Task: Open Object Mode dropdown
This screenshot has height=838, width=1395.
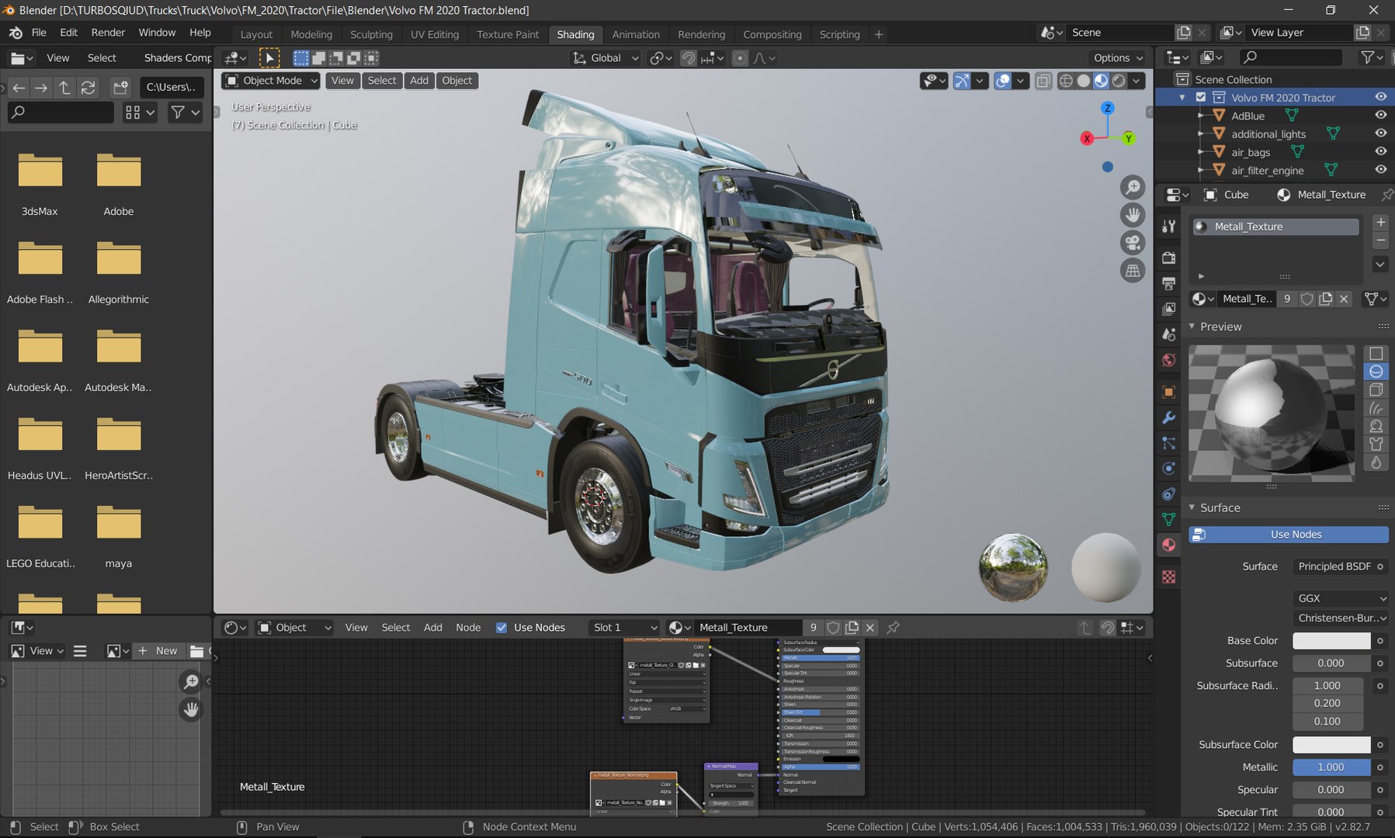Action: point(271,81)
